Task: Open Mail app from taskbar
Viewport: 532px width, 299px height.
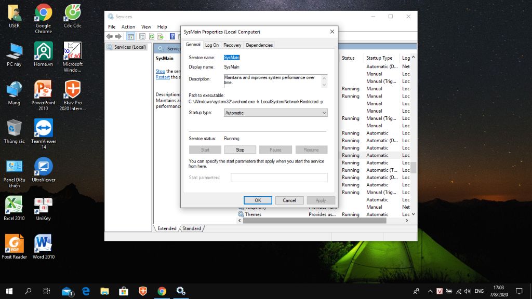Action: (67, 291)
